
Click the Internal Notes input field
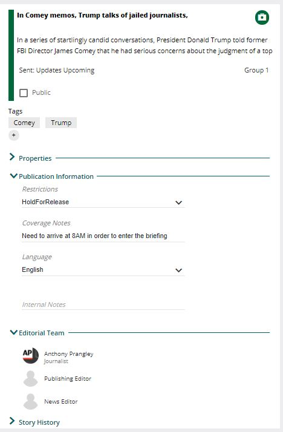tap(103, 305)
